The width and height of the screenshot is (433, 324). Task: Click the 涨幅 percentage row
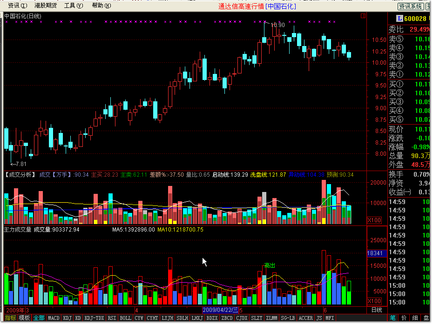tap(409, 147)
